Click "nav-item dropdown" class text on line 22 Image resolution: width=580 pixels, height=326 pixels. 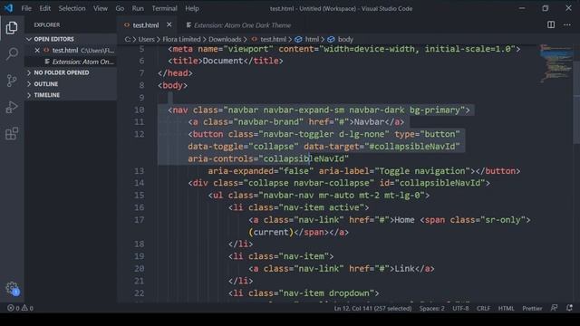pyautogui.click(x=326, y=293)
